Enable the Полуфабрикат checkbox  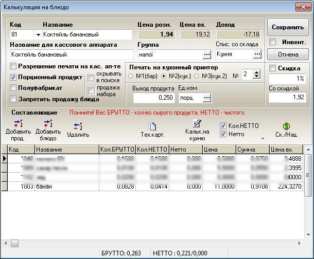pos(13,88)
